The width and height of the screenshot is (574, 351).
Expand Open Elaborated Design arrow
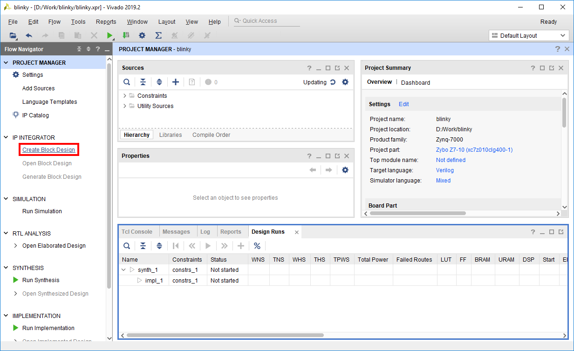pyautogui.click(x=16, y=246)
